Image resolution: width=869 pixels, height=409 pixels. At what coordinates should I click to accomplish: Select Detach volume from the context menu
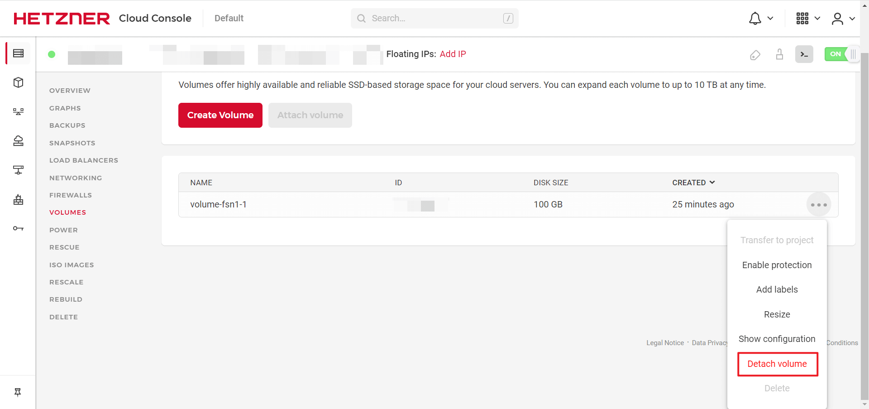point(777,364)
